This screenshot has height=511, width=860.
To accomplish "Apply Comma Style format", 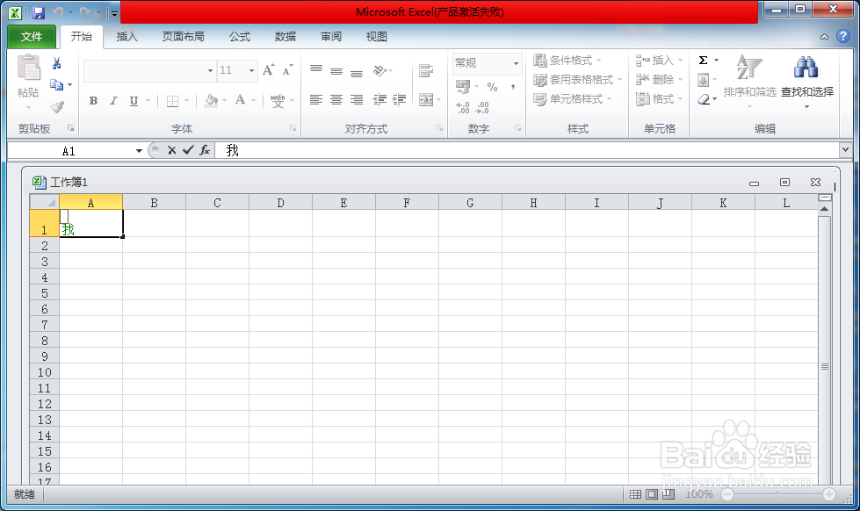I will click(513, 87).
